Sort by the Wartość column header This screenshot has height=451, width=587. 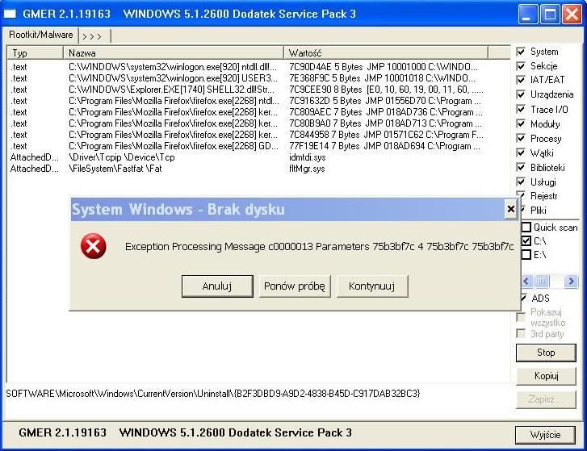pos(386,53)
